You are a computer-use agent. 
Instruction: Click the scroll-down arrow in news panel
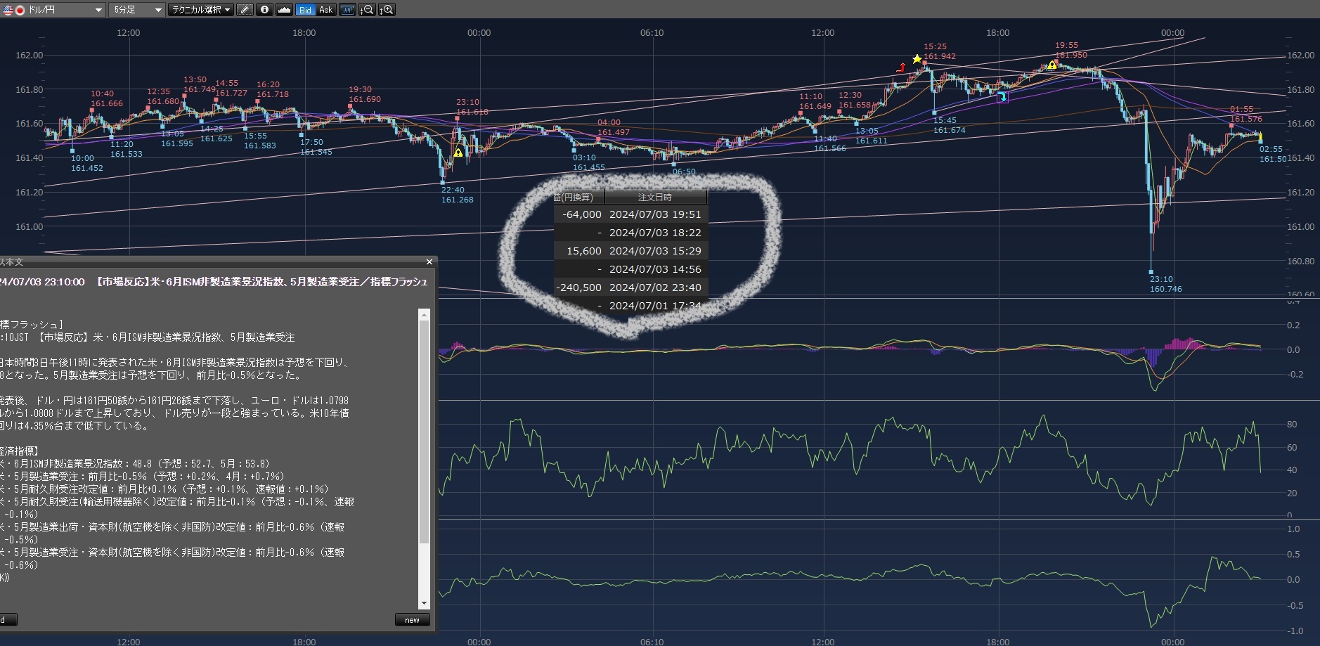[x=424, y=603]
